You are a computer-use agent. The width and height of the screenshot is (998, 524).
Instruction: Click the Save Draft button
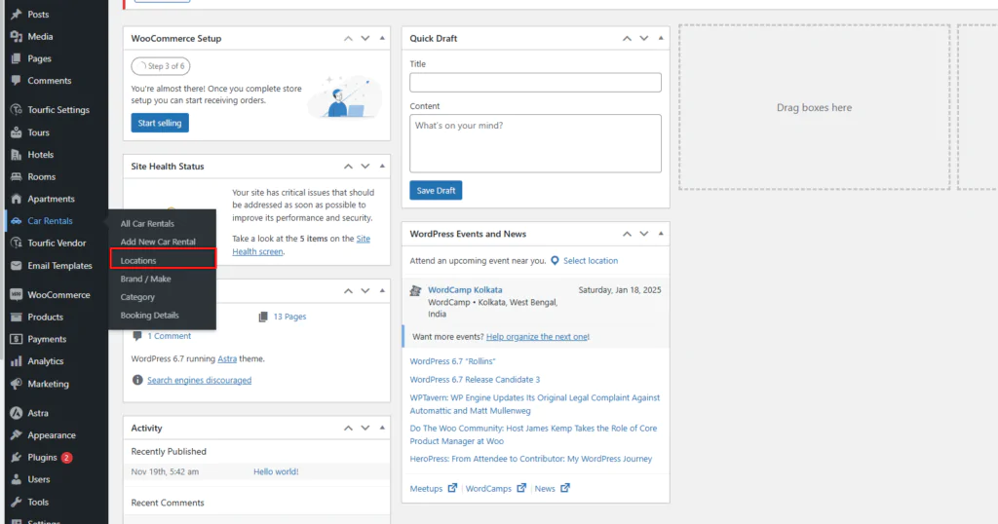coord(436,190)
